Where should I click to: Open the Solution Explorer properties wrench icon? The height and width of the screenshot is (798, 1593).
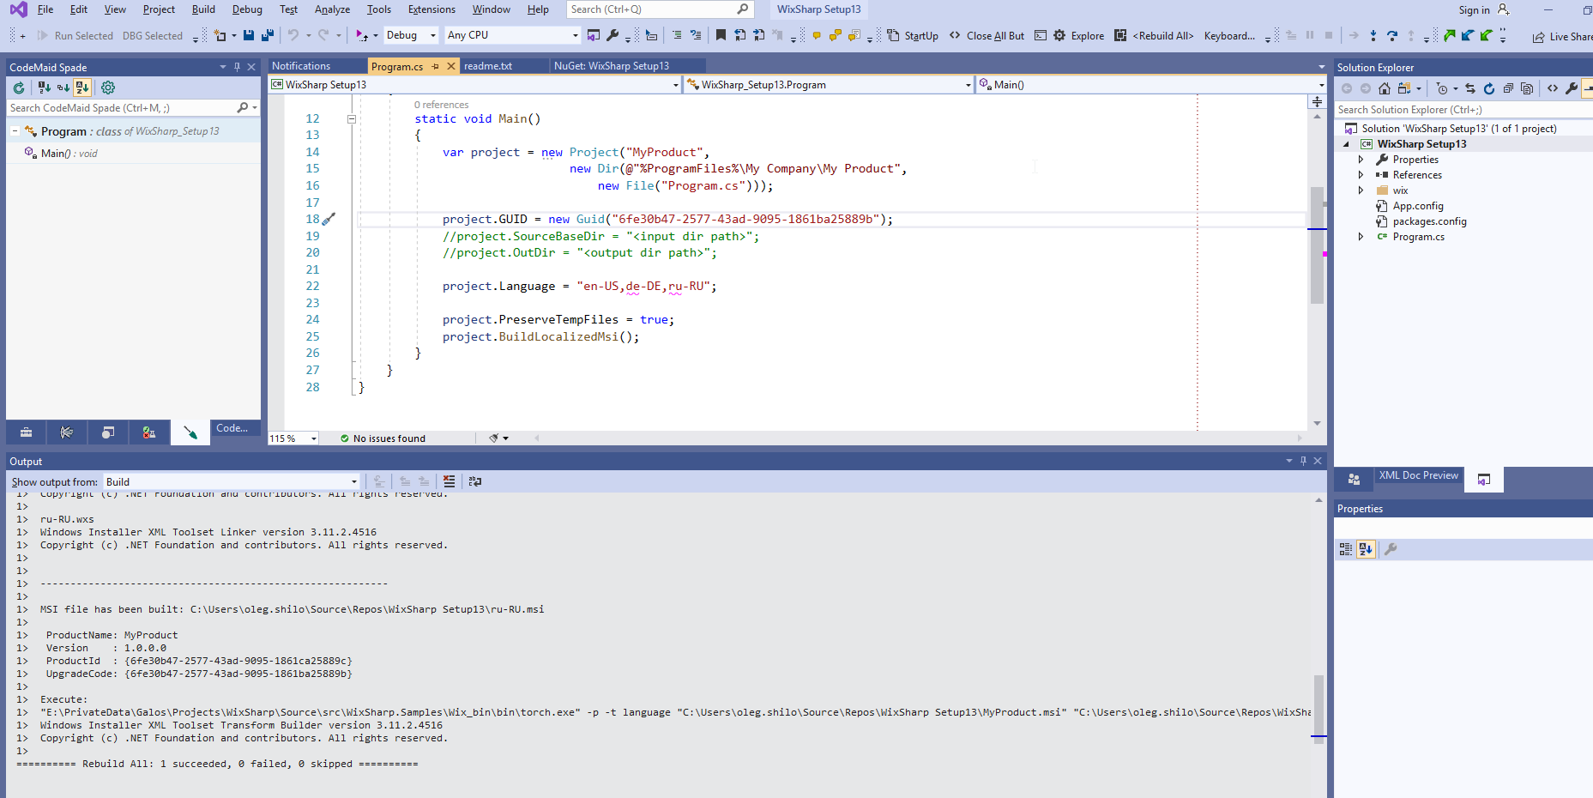[x=1572, y=88]
